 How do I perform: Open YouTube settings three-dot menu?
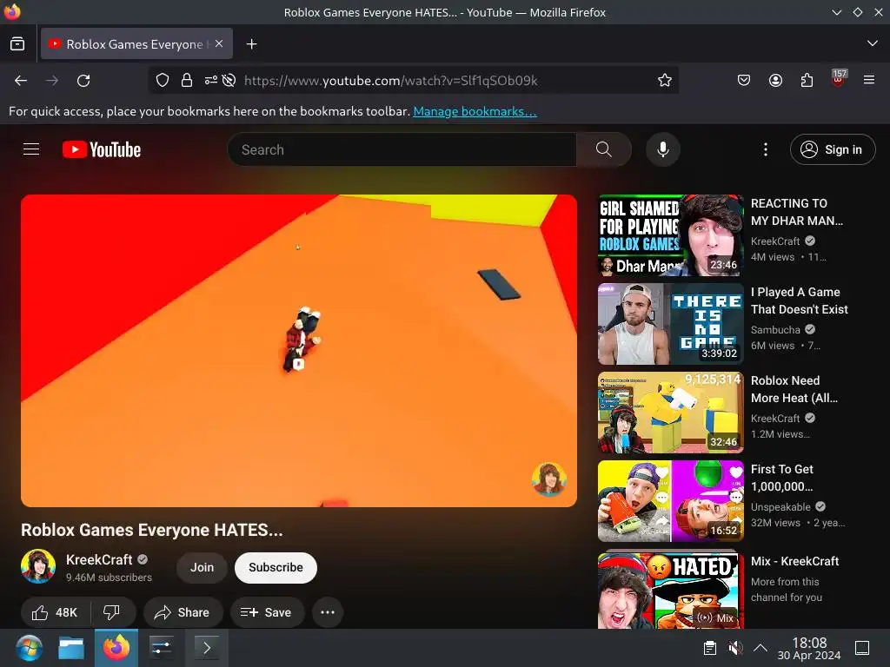(765, 149)
